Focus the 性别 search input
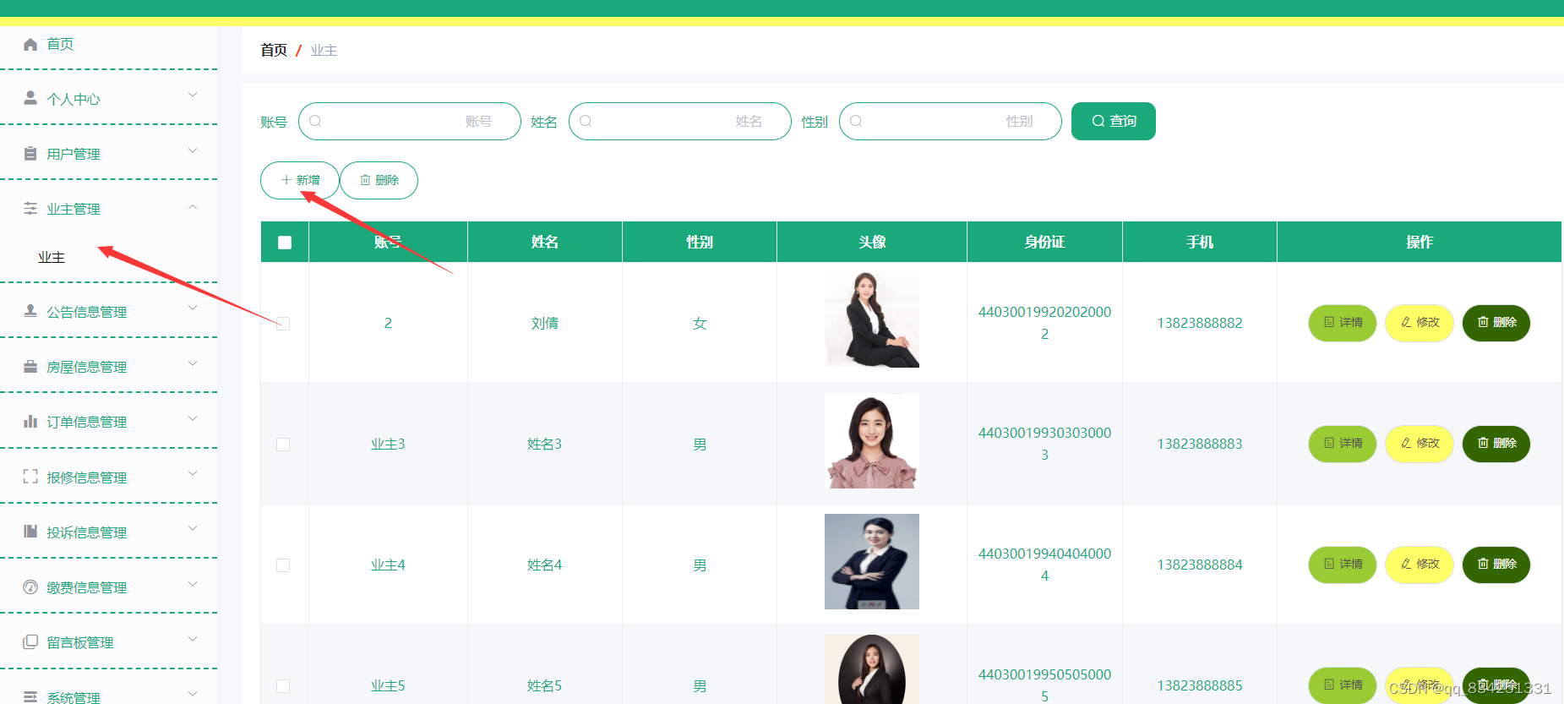 pyautogui.click(x=950, y=121)
